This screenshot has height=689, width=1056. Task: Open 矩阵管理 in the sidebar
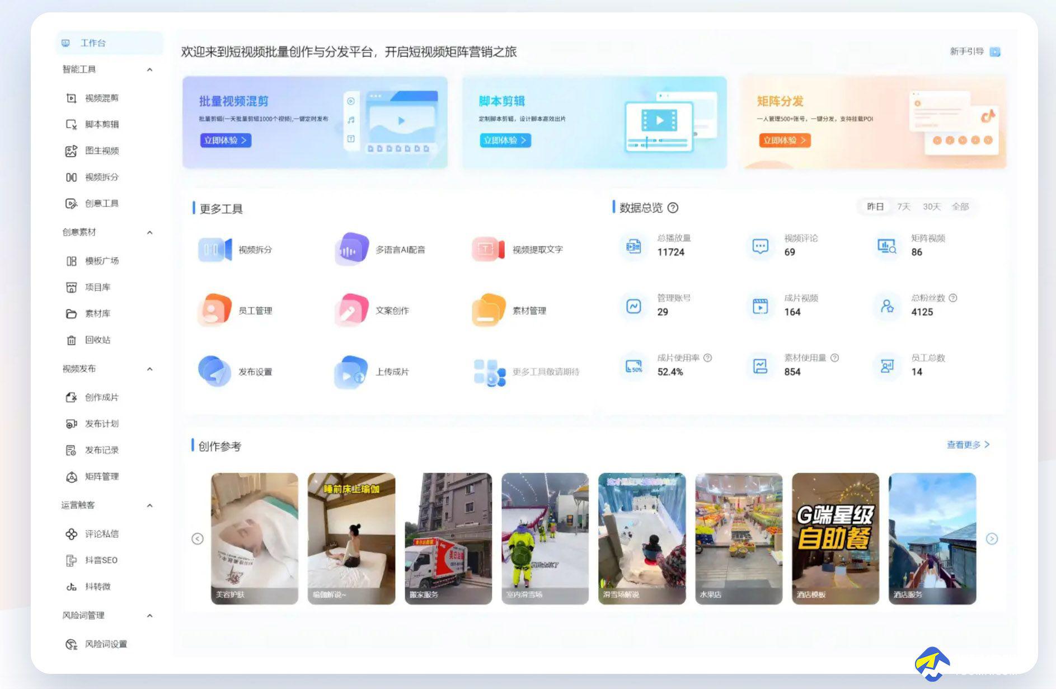(x=92, y=476)
